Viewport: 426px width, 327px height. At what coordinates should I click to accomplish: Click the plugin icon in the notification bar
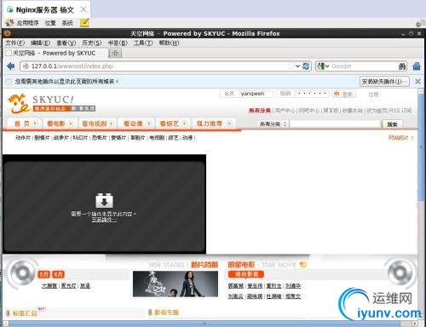pyautogui.click(x=9, y=82)
